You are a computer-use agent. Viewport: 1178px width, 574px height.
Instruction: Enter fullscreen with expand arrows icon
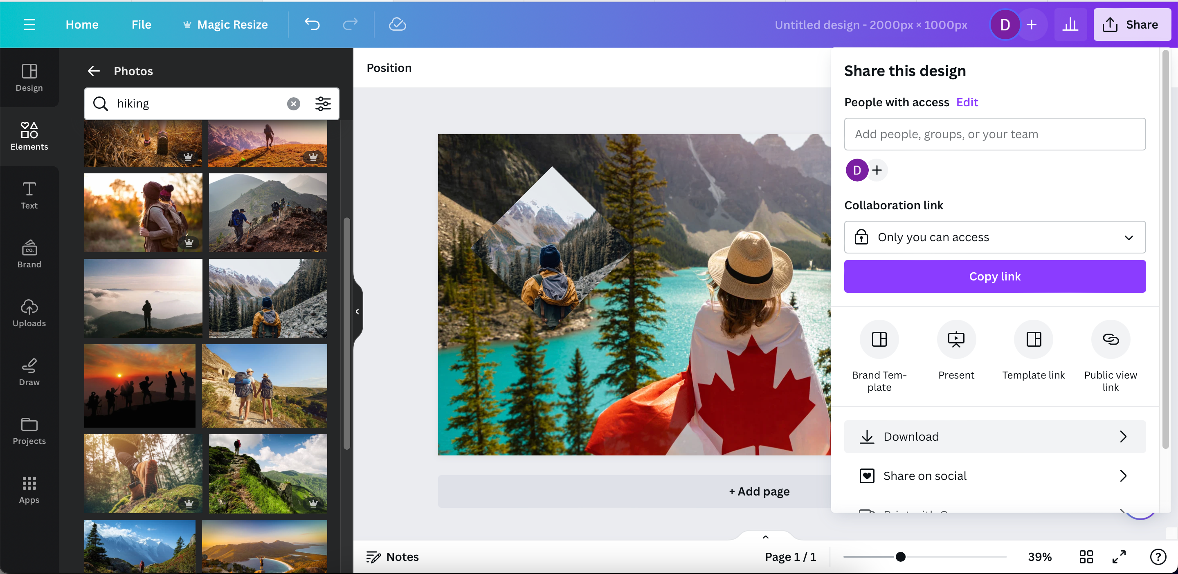1119,557
